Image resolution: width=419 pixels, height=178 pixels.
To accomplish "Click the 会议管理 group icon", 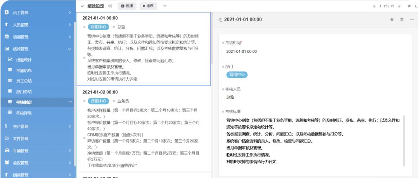I will tap(7, 162).
